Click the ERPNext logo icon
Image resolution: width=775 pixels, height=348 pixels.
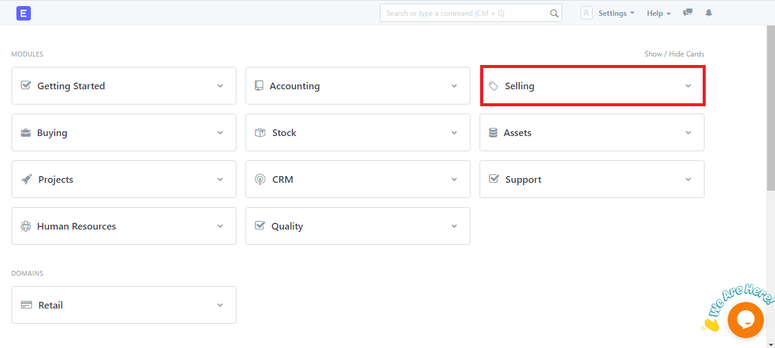coord(24,13)
